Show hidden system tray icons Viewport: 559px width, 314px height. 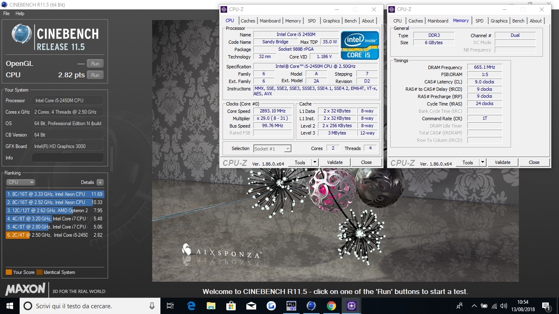pyautogui.click(x=474, y=306)
